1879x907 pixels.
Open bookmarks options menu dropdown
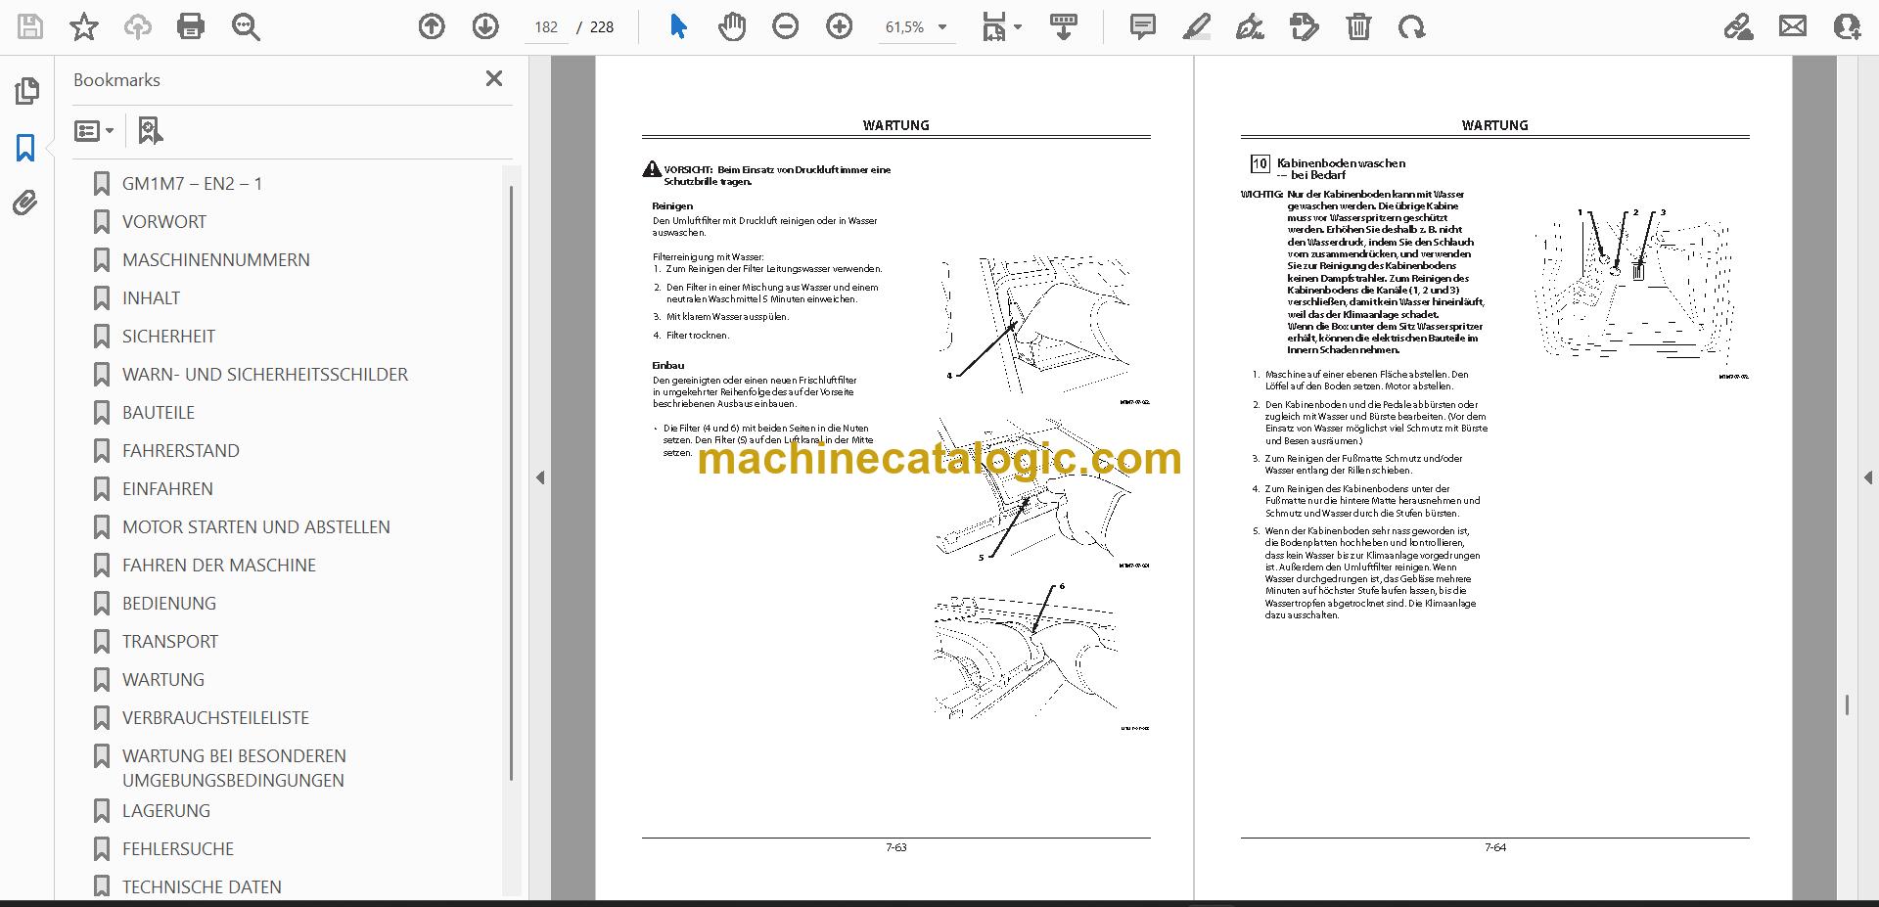click(94, 130)
